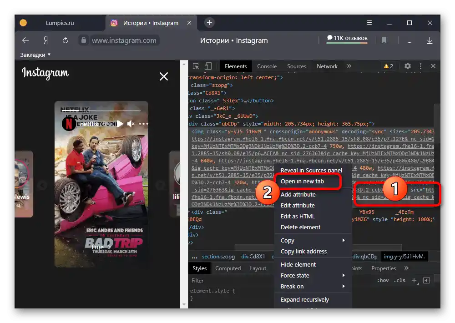Viewport: 455px width, 323px height.
Task: Open a new tab with the plus button
Action: 209,23
